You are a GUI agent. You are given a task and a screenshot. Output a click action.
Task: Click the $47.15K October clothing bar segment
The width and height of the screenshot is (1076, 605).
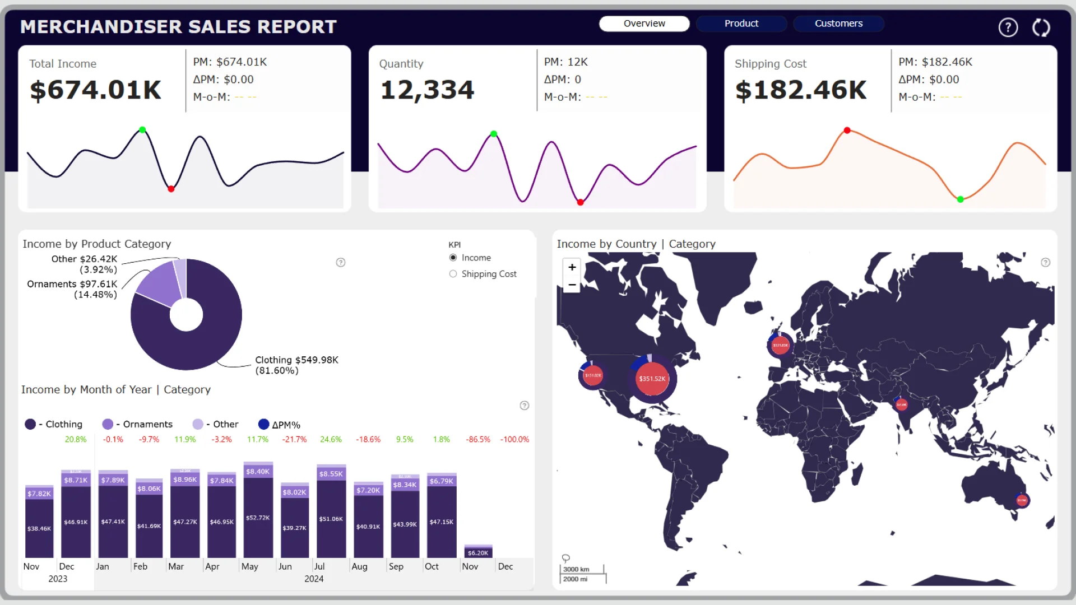(x=442, y=522)
